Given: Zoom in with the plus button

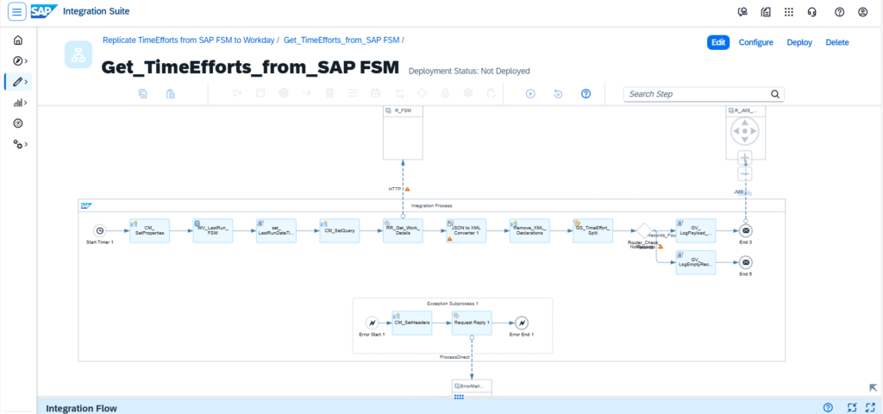Looking at the screenshot, I should [x=744, y=159].
